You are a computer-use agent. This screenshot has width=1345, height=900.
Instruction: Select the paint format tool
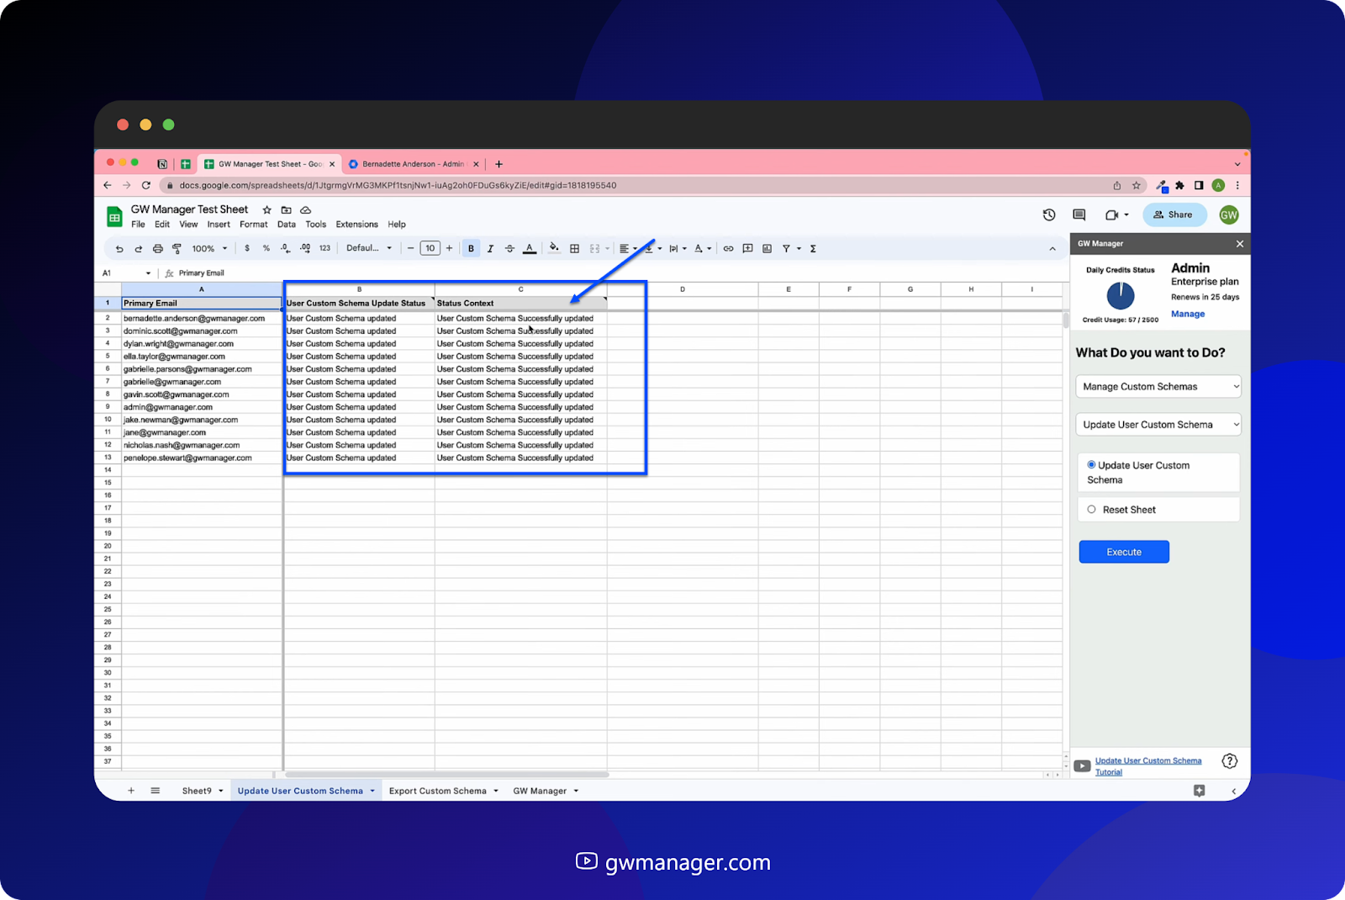click(177, 249)
